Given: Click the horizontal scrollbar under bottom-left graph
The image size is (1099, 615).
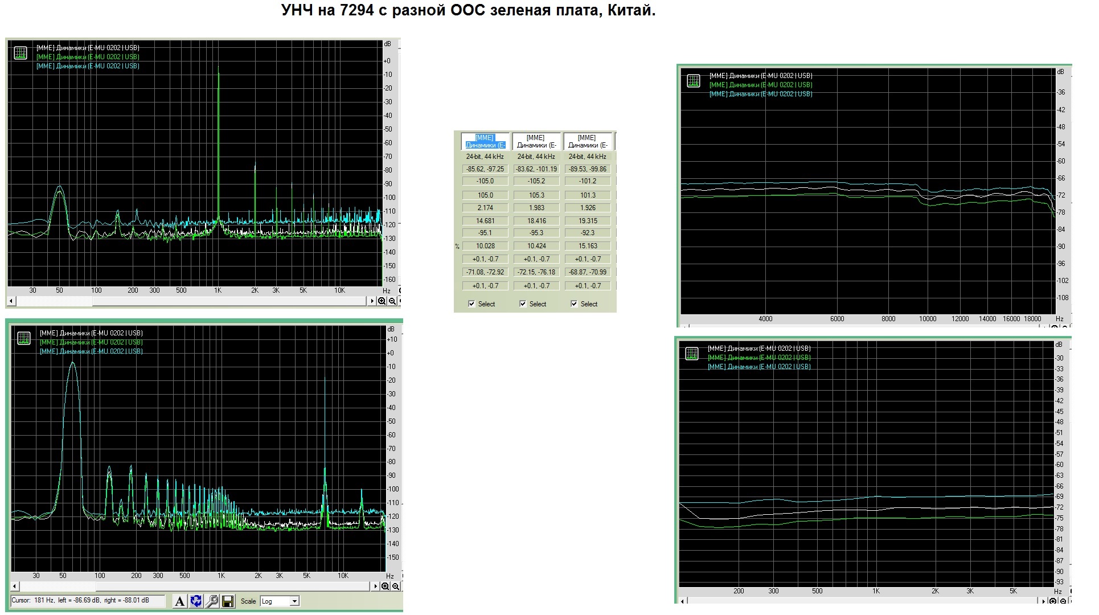Looking at the screenshot, I should point(228,587).
